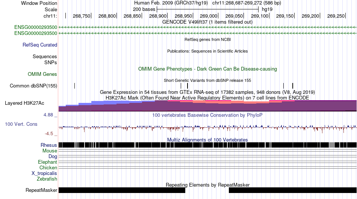Click Multiz Alignments of 100 Vertebrates title
This screenshot has height=199, width=357.
pos(207,140)
